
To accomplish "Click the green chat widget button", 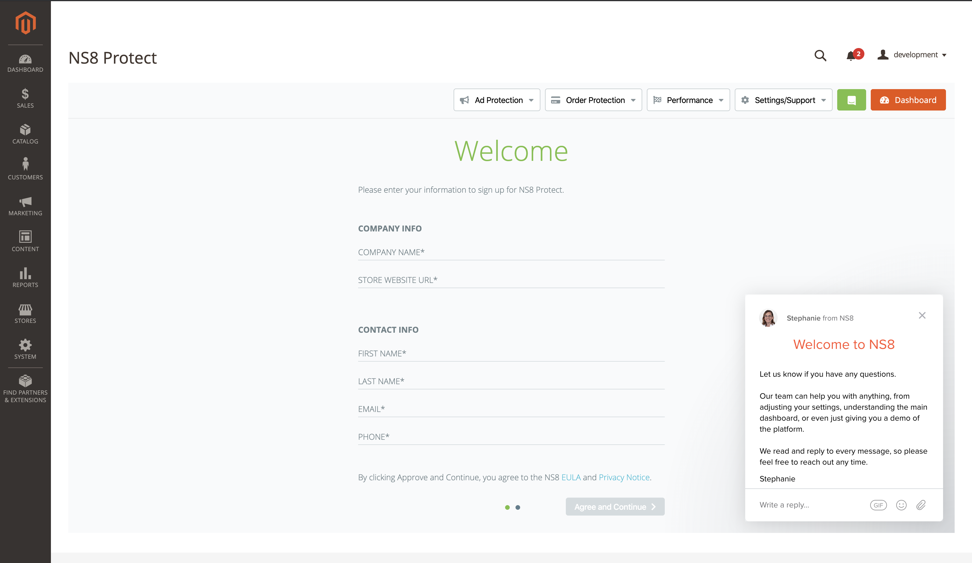I will coord(851,100).
